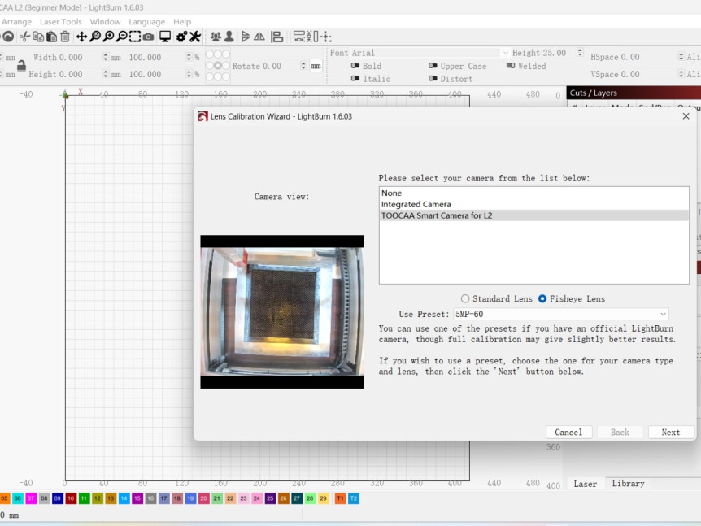Click the camera view preview image

point(282,312)
